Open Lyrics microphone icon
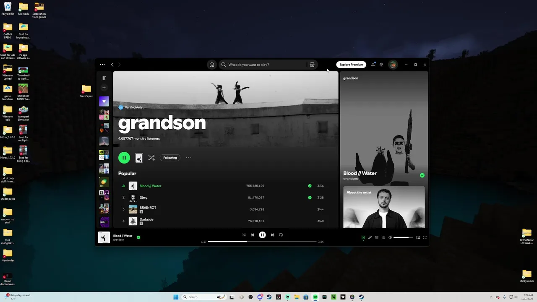The width and height of the screenshot is (537, 302). 370,237
